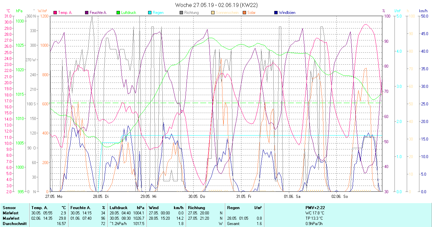Click the timestamp '01.06. 07:40'
The image size is (432, 227).
point(81,218)
